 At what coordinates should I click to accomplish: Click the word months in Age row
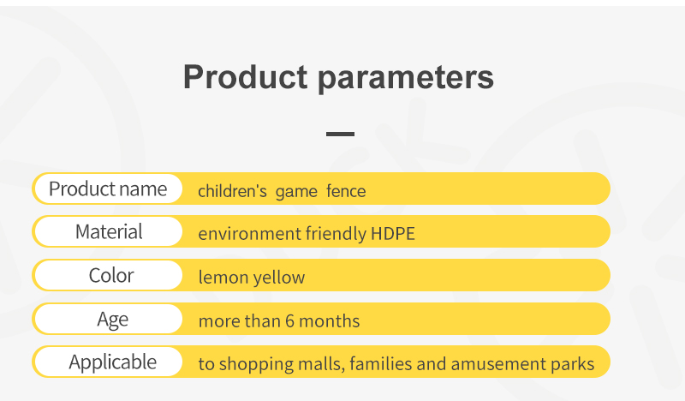pos(329,321)
